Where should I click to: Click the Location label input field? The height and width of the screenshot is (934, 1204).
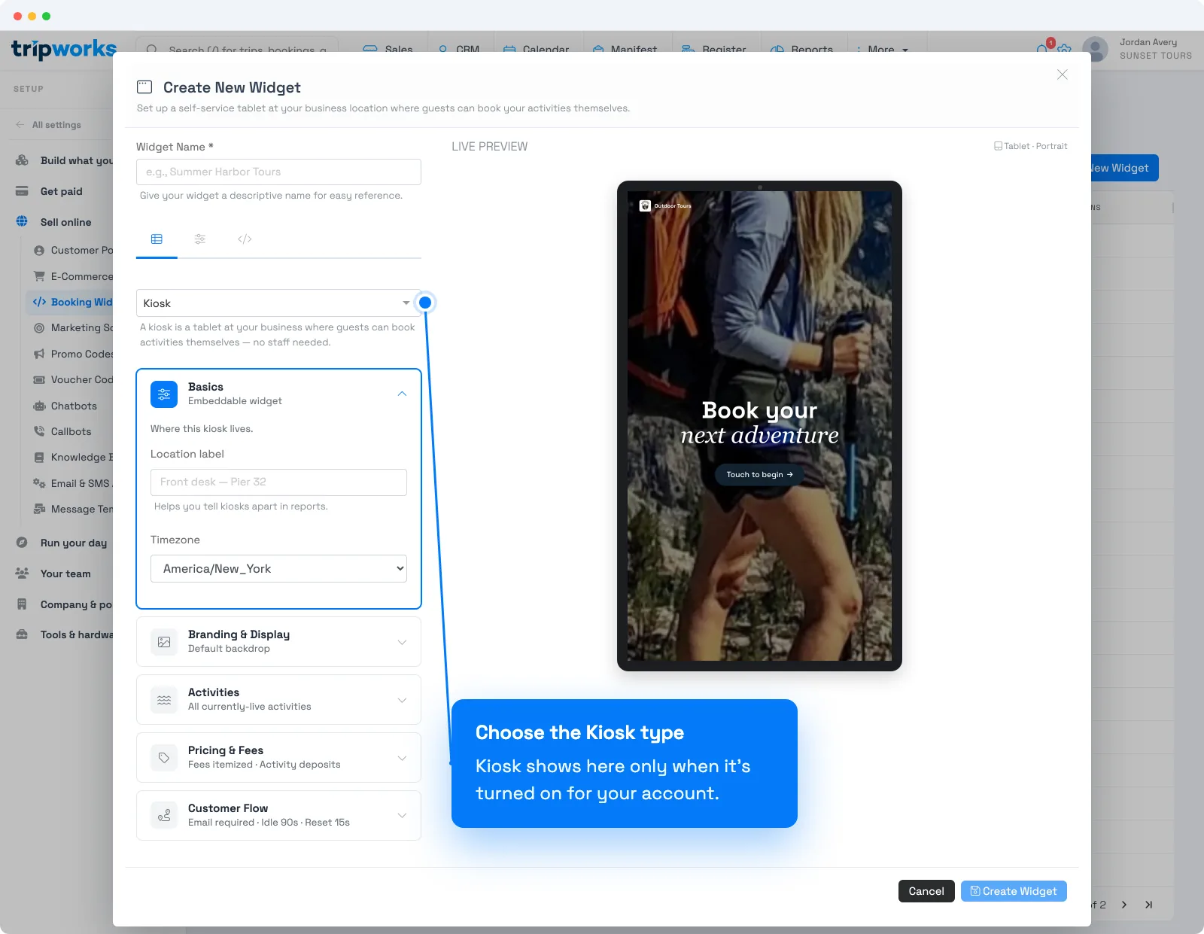(278, 482)
